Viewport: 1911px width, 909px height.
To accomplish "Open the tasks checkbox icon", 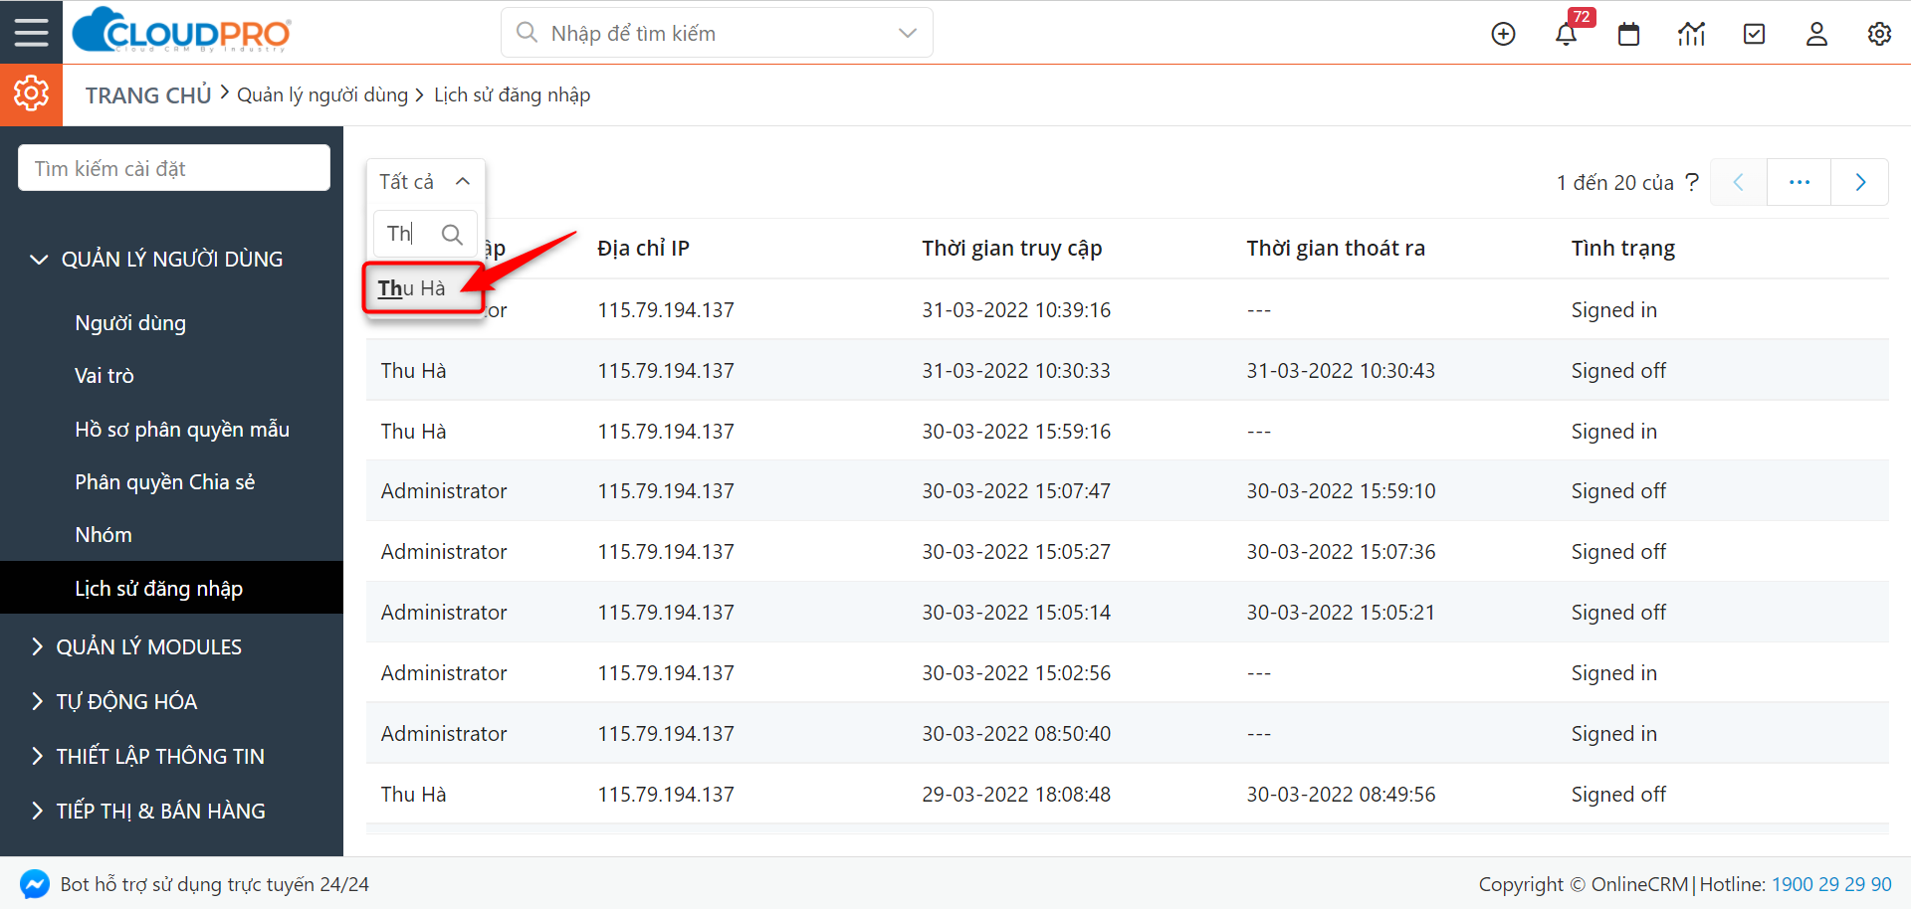I will [x=1754, y=34].
